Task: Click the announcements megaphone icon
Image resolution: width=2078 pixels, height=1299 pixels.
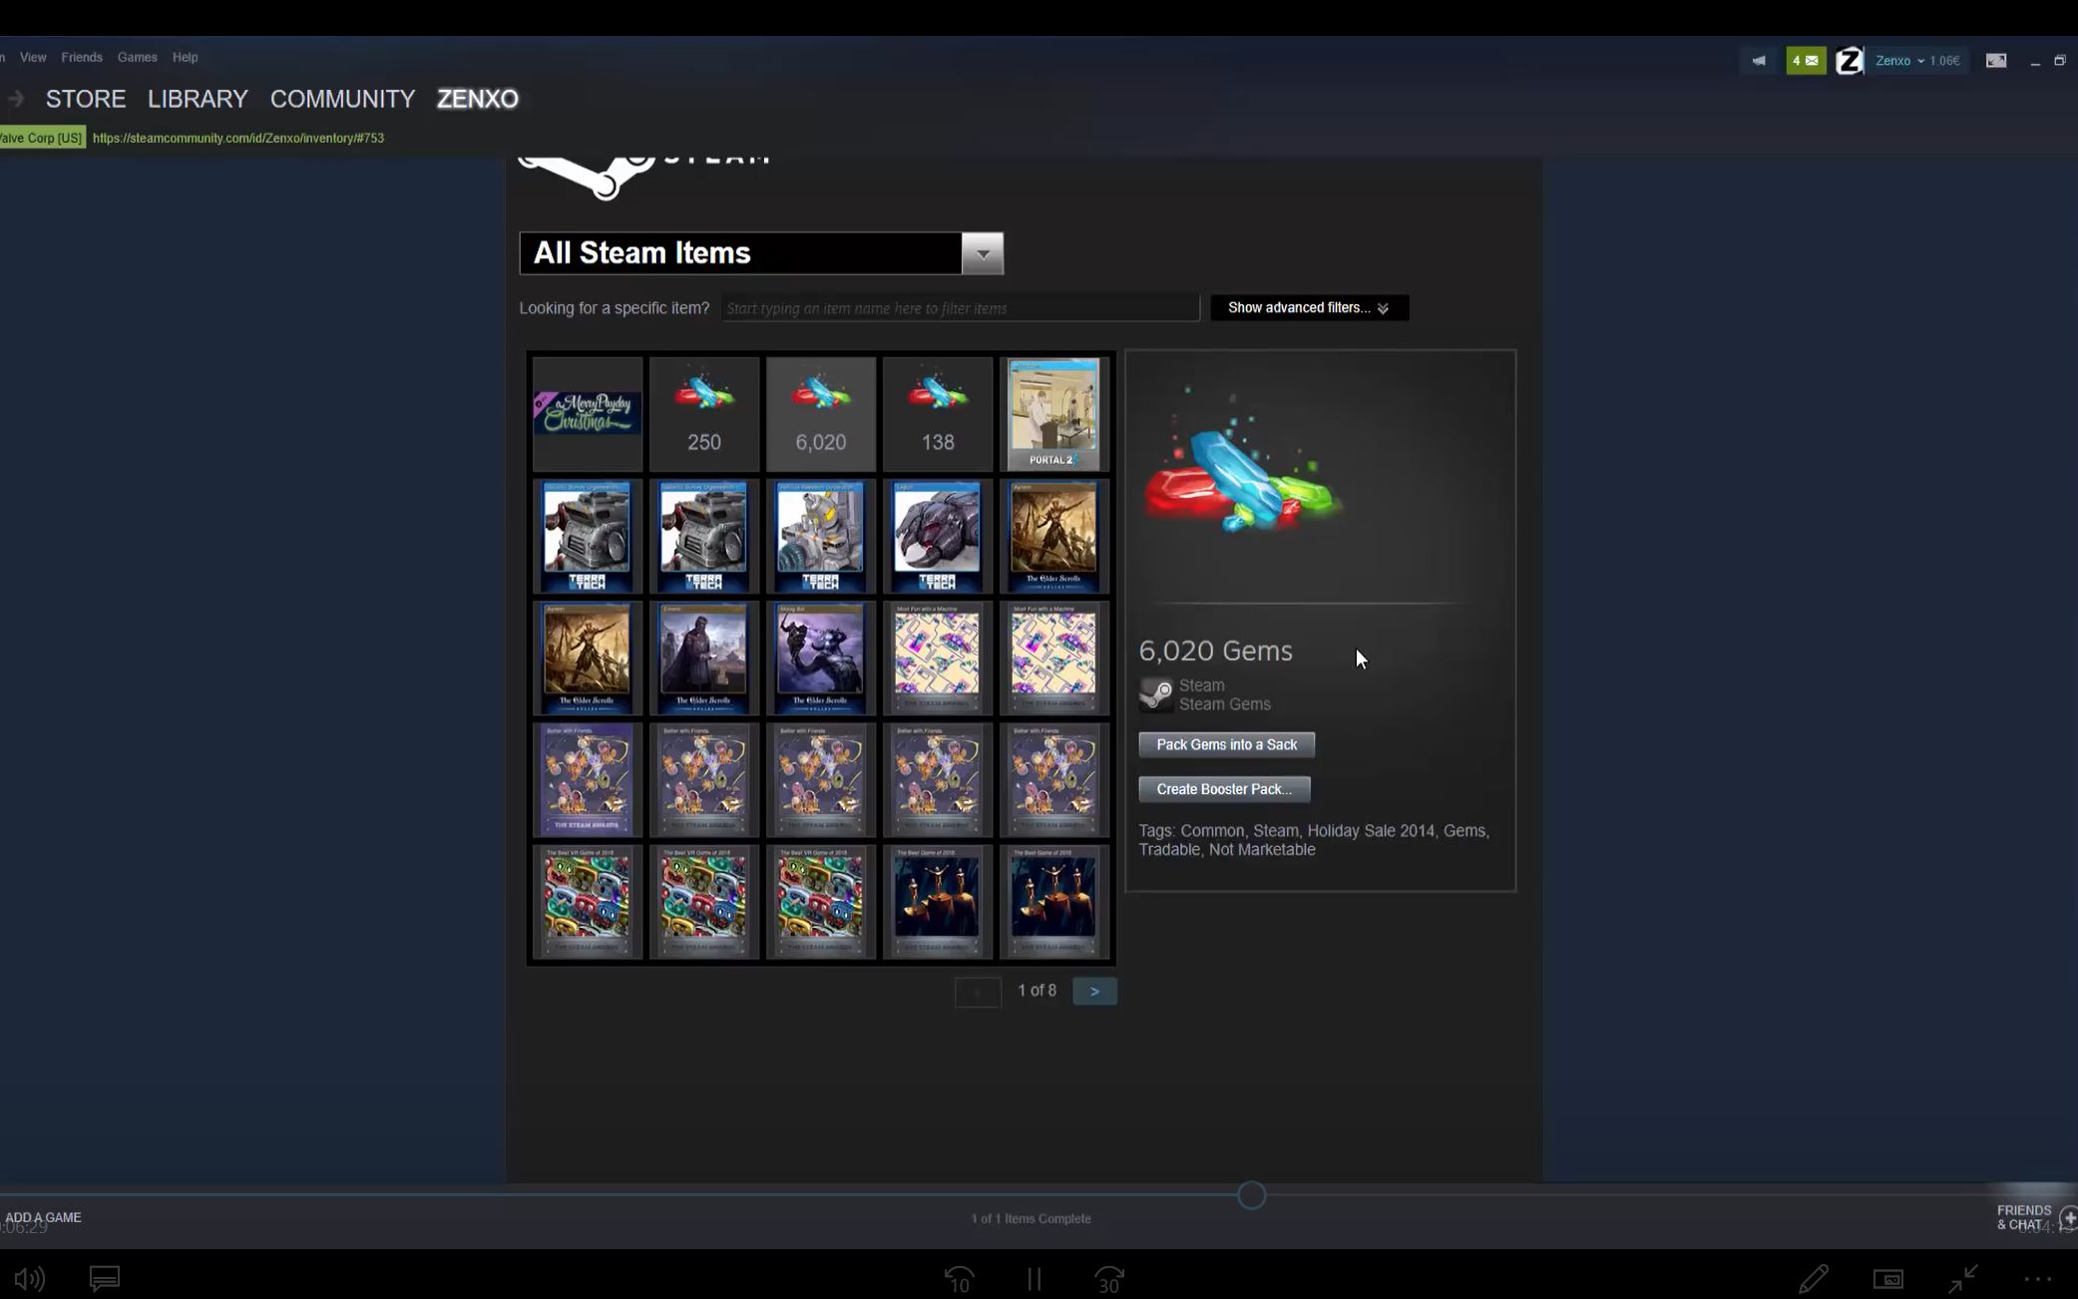Action: pos(1759,61)
